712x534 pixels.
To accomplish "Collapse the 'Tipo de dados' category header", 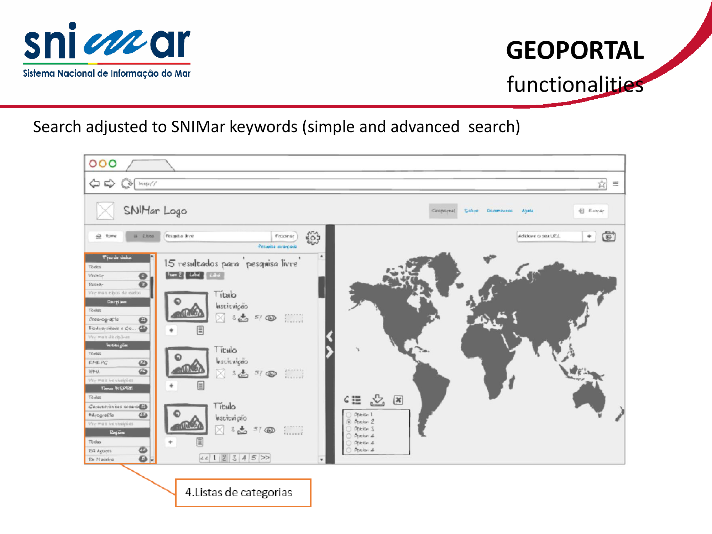I will tap(117, 257).
